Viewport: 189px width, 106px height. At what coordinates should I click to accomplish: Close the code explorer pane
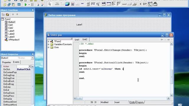(x=71, y=39)
